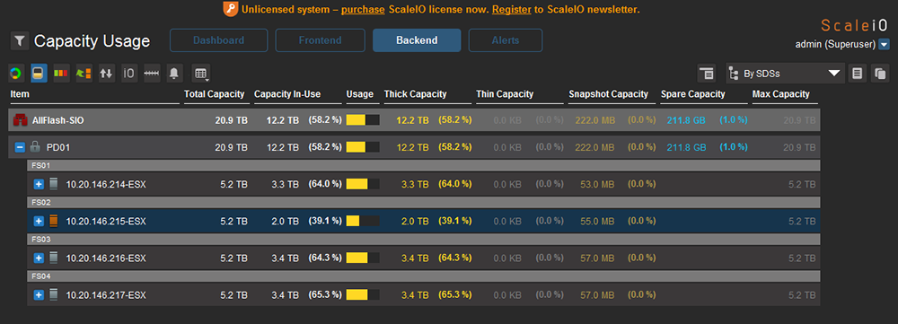Show the up-down arrows bandwidth view
Viewport: 898px width, 324px height.
107,74
